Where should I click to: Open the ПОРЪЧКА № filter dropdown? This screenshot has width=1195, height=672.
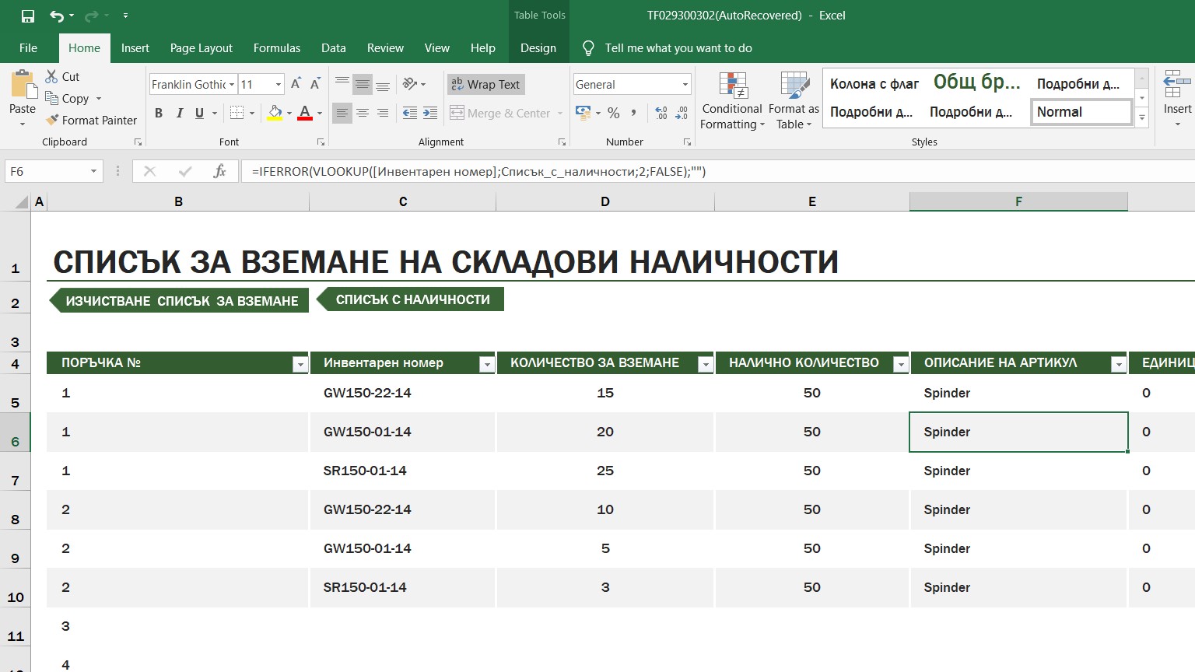tap(300, 364)
